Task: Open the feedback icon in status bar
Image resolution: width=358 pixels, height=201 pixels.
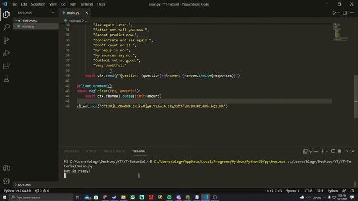Action: click(x=344, y=190)
